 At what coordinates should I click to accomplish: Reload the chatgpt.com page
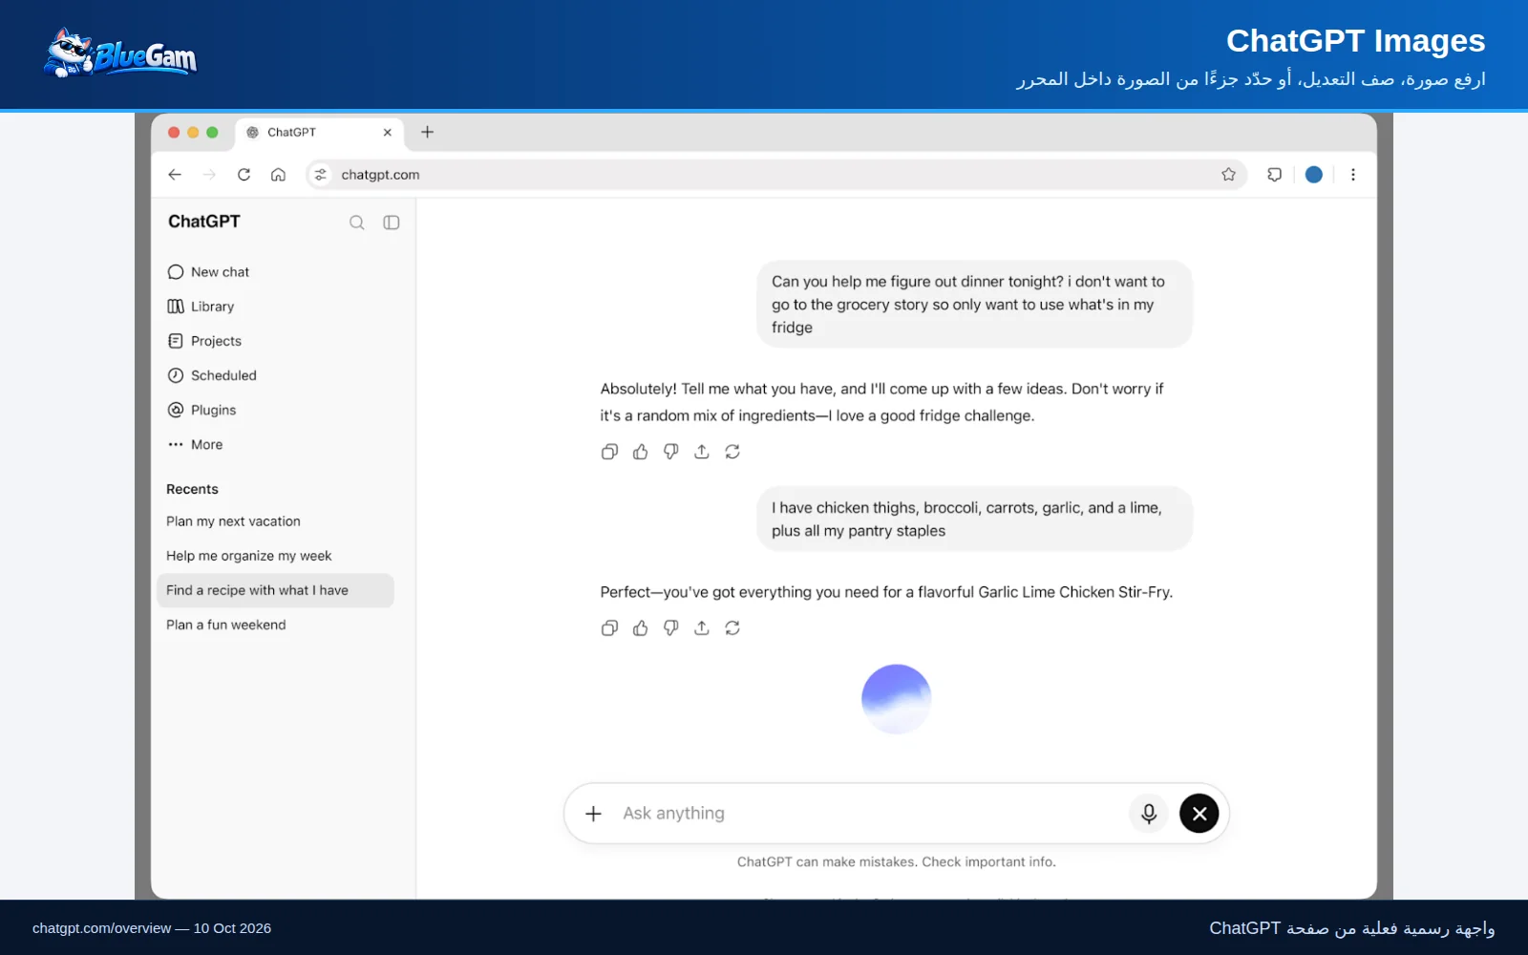click(x=244, y=175)
